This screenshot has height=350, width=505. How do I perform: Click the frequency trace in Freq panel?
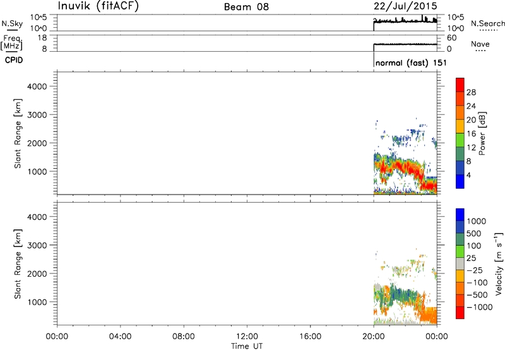tap(405, 44)
